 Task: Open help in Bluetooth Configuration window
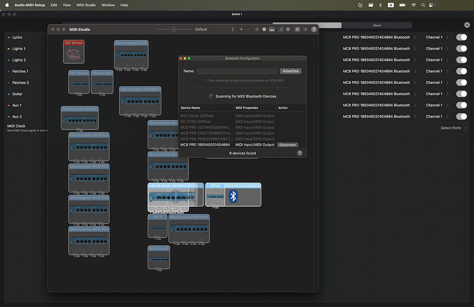[299, 153]
